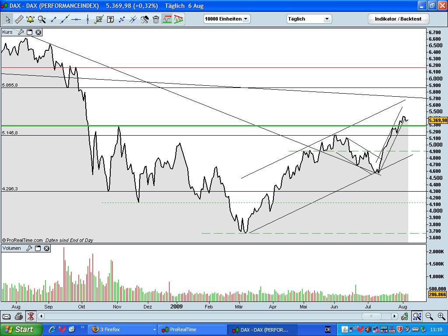Expand quick launch chevron

[x=83, y=327]
